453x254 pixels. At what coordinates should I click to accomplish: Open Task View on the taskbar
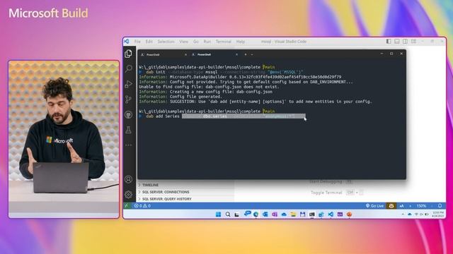(x=237, y=214)
